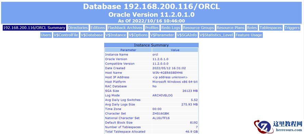Open the V$Options tab
The height and width of the screenshot is (134, 304).
138,35
